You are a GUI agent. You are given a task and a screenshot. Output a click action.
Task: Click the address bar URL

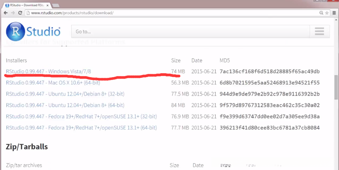click(72, 13)
